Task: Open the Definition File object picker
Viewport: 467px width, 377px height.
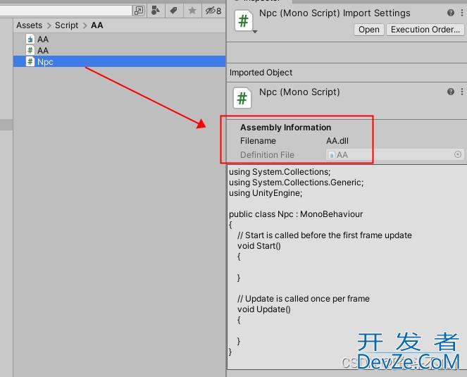Action: (458, 154)
